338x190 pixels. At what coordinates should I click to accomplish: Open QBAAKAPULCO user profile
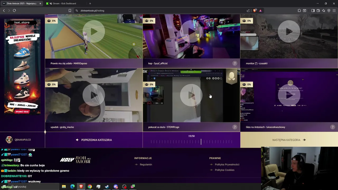pyautogui.click(x=18, y=140)
